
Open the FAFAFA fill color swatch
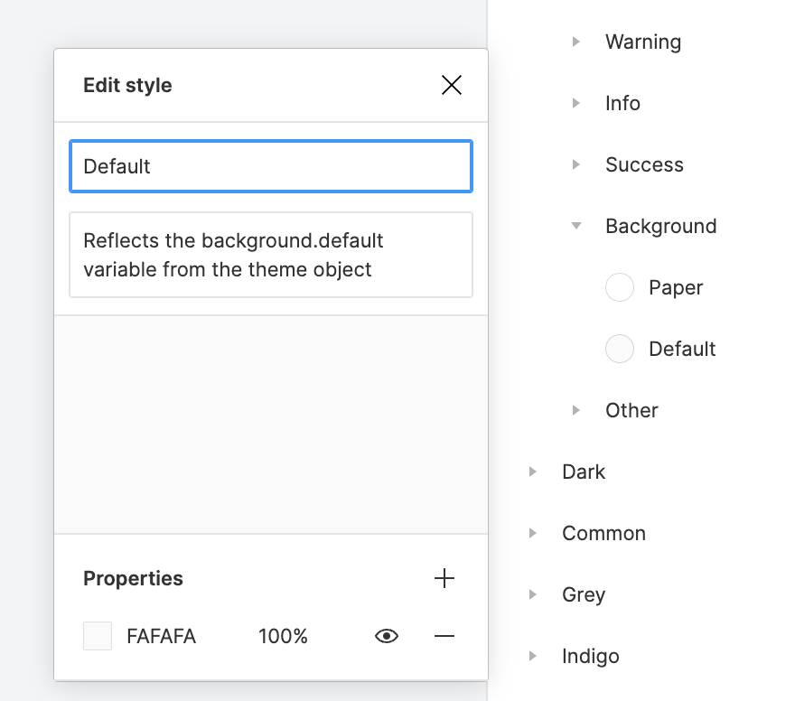click(97, 636)
